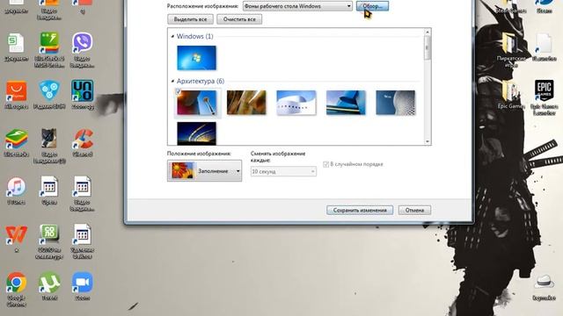Toggle the 'В случайном порядке' checkbox

(326, 164)
